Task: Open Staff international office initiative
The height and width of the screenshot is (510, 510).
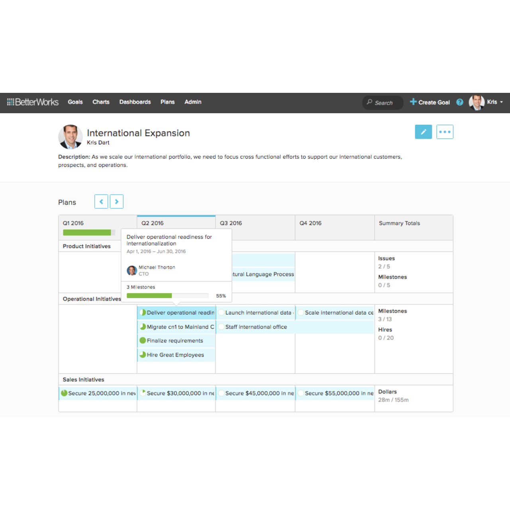Action: click(257, 327)
